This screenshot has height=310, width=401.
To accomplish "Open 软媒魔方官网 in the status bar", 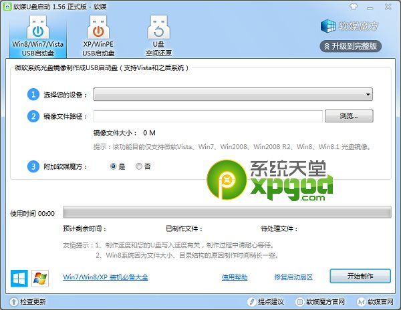I will (x=320, y=302).
